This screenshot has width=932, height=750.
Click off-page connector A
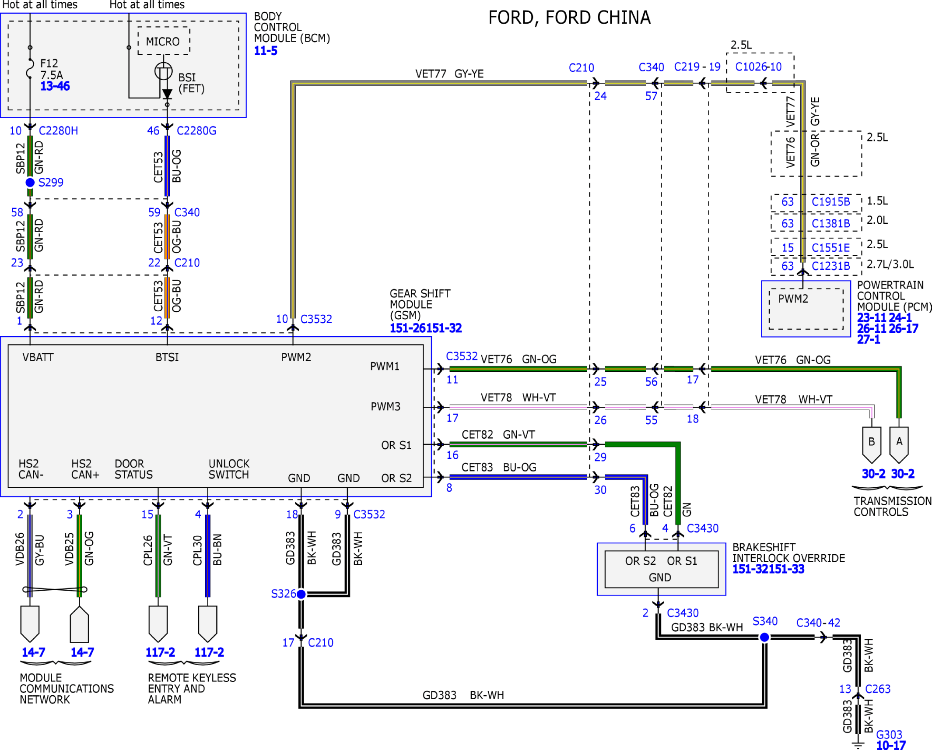(x=899, y=445)
